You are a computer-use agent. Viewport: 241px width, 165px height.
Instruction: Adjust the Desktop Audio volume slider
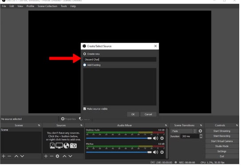click(119, 138)
